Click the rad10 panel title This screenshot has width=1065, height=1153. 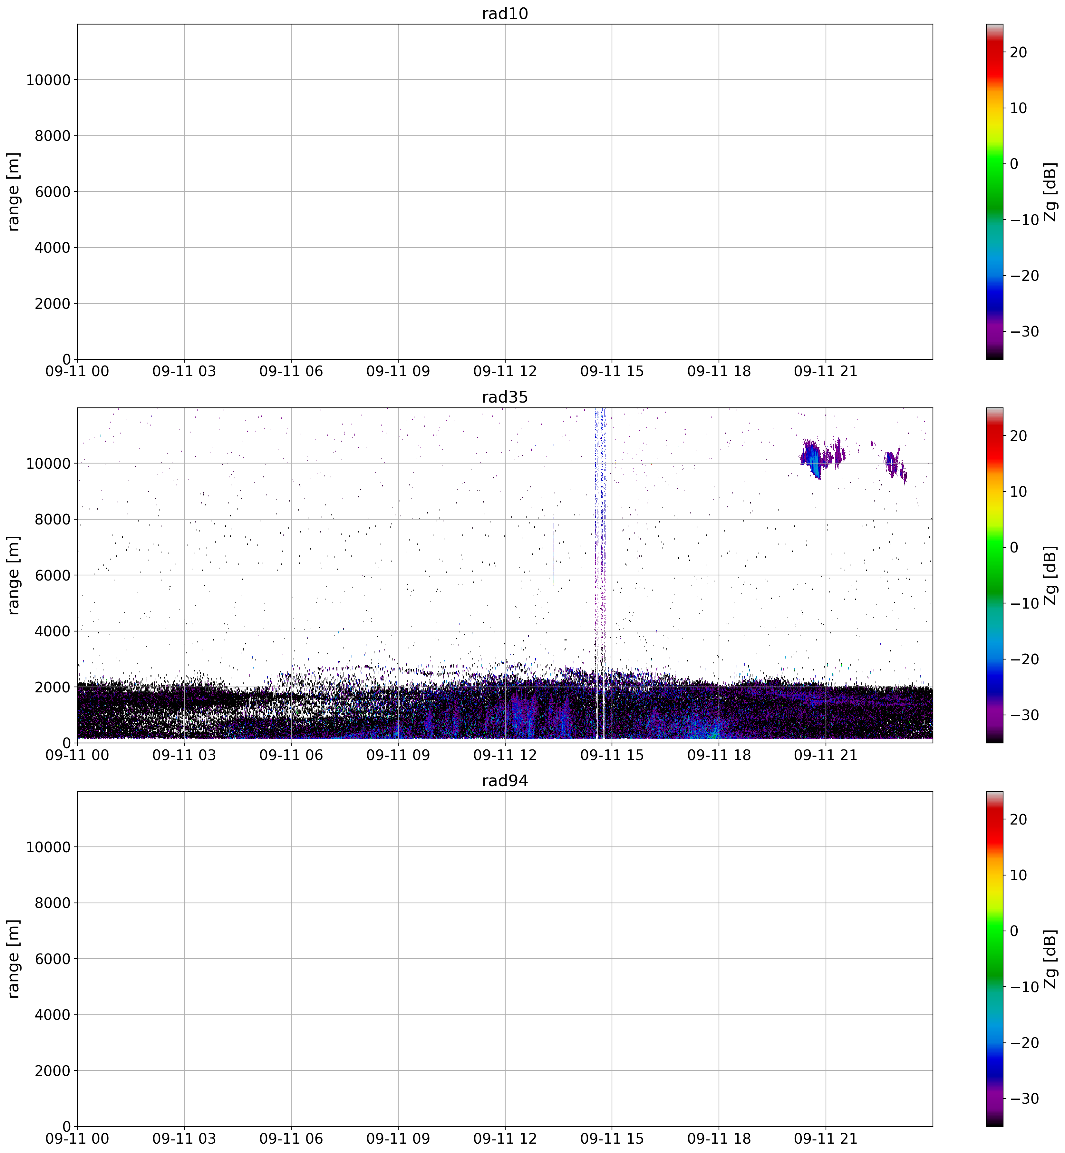tap(504, 14)
